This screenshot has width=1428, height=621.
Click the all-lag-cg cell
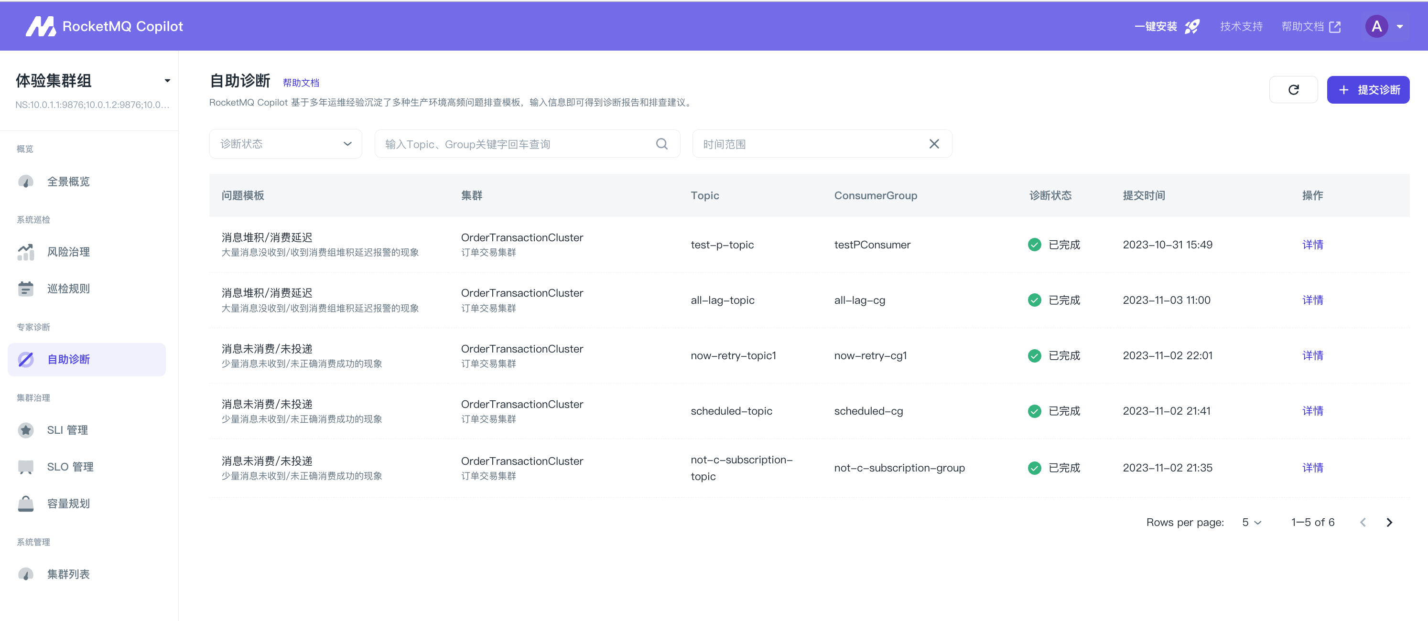[x=859, y=300]
